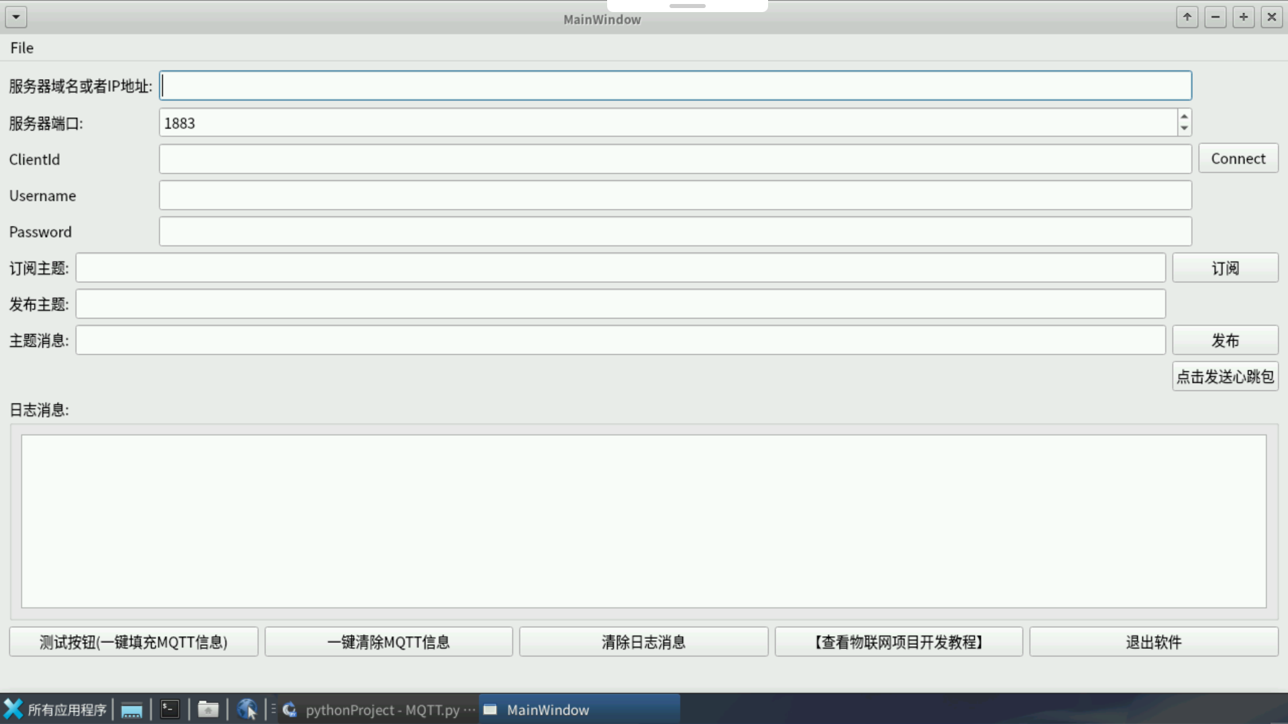The image size is (1288, 724).
Task: Launch the terminal from the taskbar
Action: (x=170, y=709)
